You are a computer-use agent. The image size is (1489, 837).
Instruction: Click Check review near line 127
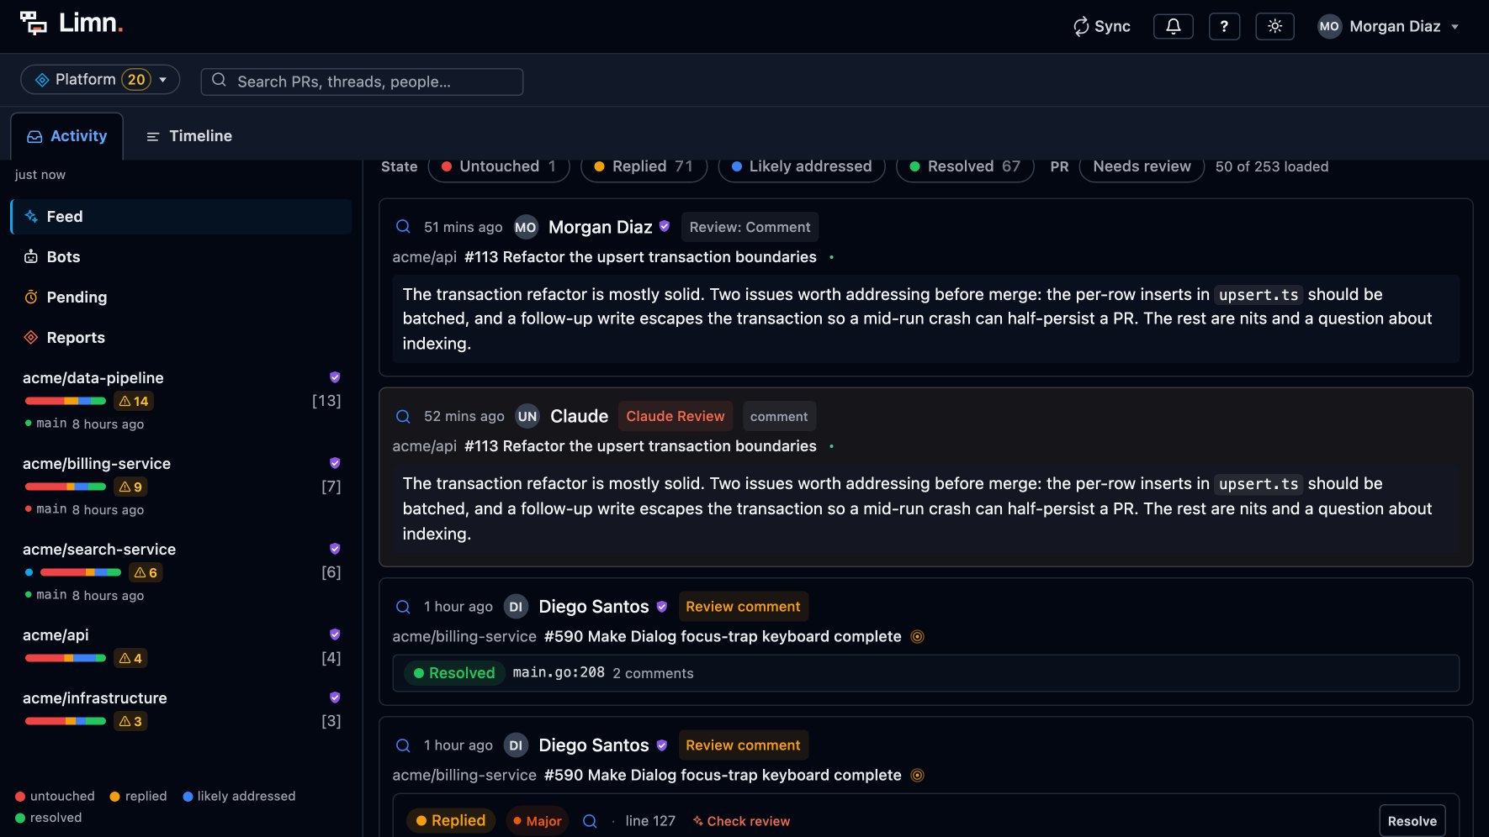[741, 821]
